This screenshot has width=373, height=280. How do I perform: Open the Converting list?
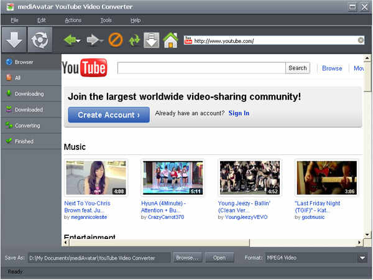31,126
